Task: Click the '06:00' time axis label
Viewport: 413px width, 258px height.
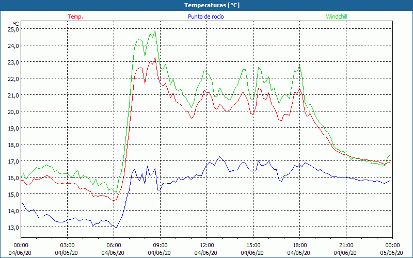Action: tap(114, 246)
